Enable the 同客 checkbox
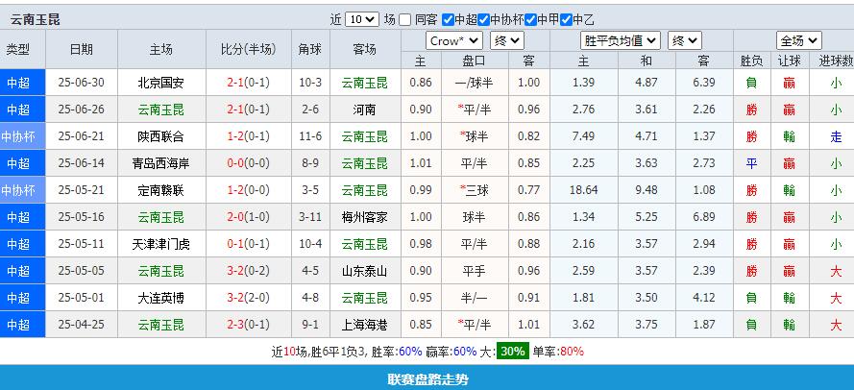 (405, 19)
